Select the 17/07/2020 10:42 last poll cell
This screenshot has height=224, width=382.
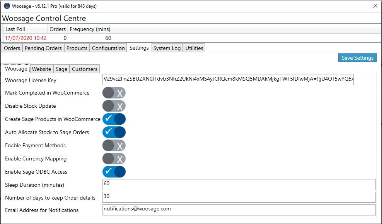[26, 38]
